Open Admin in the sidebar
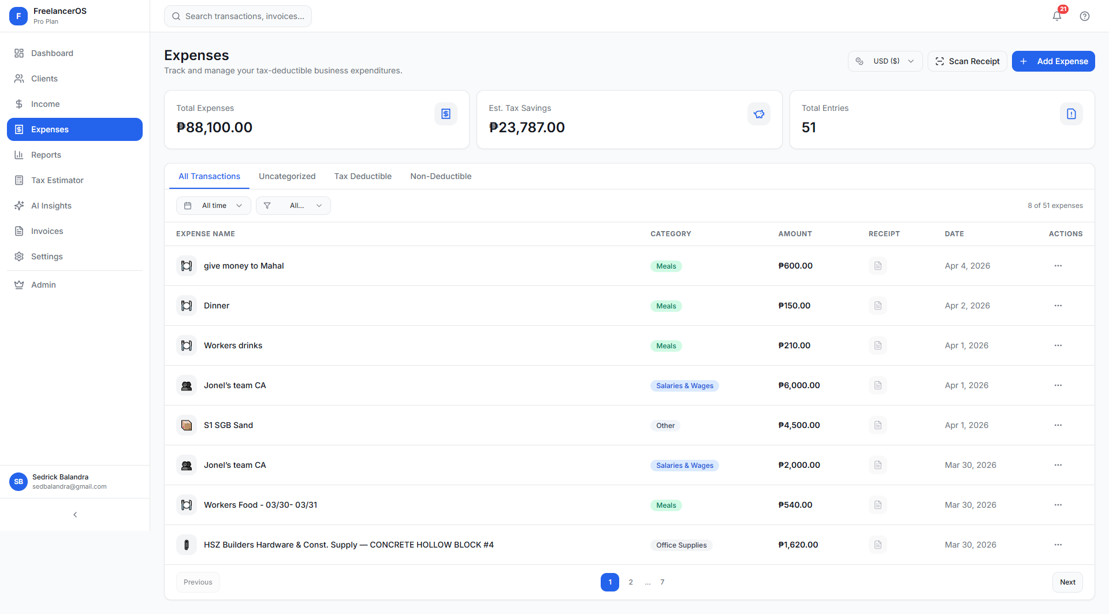 [75, 285]
